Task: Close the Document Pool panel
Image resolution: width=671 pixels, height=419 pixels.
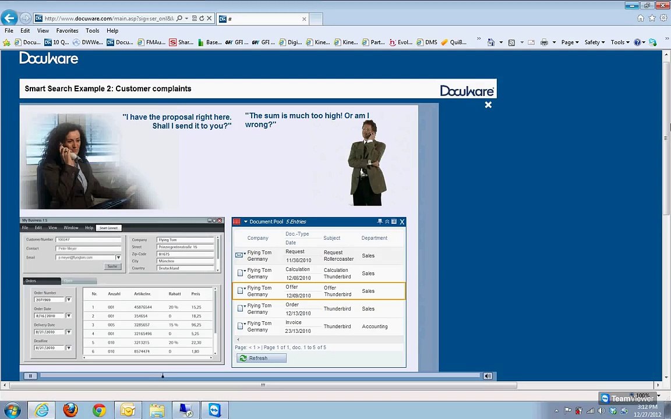Action: pyautogui.click(x=402, y=222)
